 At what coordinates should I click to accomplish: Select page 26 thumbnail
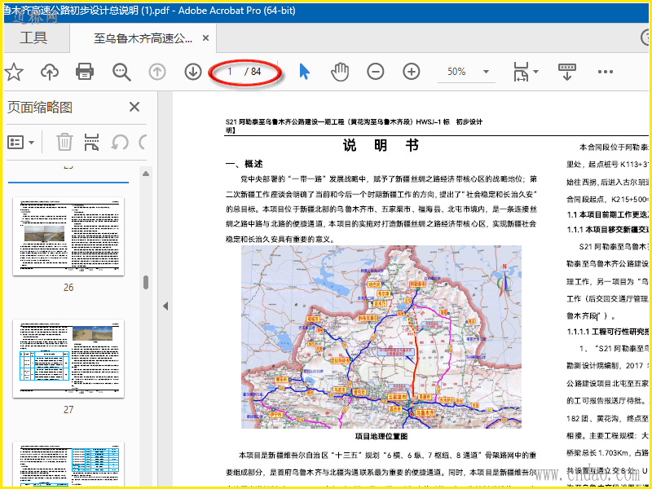(68, 238)
